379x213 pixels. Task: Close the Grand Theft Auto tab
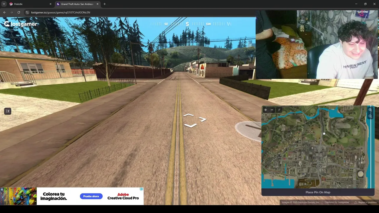pos(97,4)
